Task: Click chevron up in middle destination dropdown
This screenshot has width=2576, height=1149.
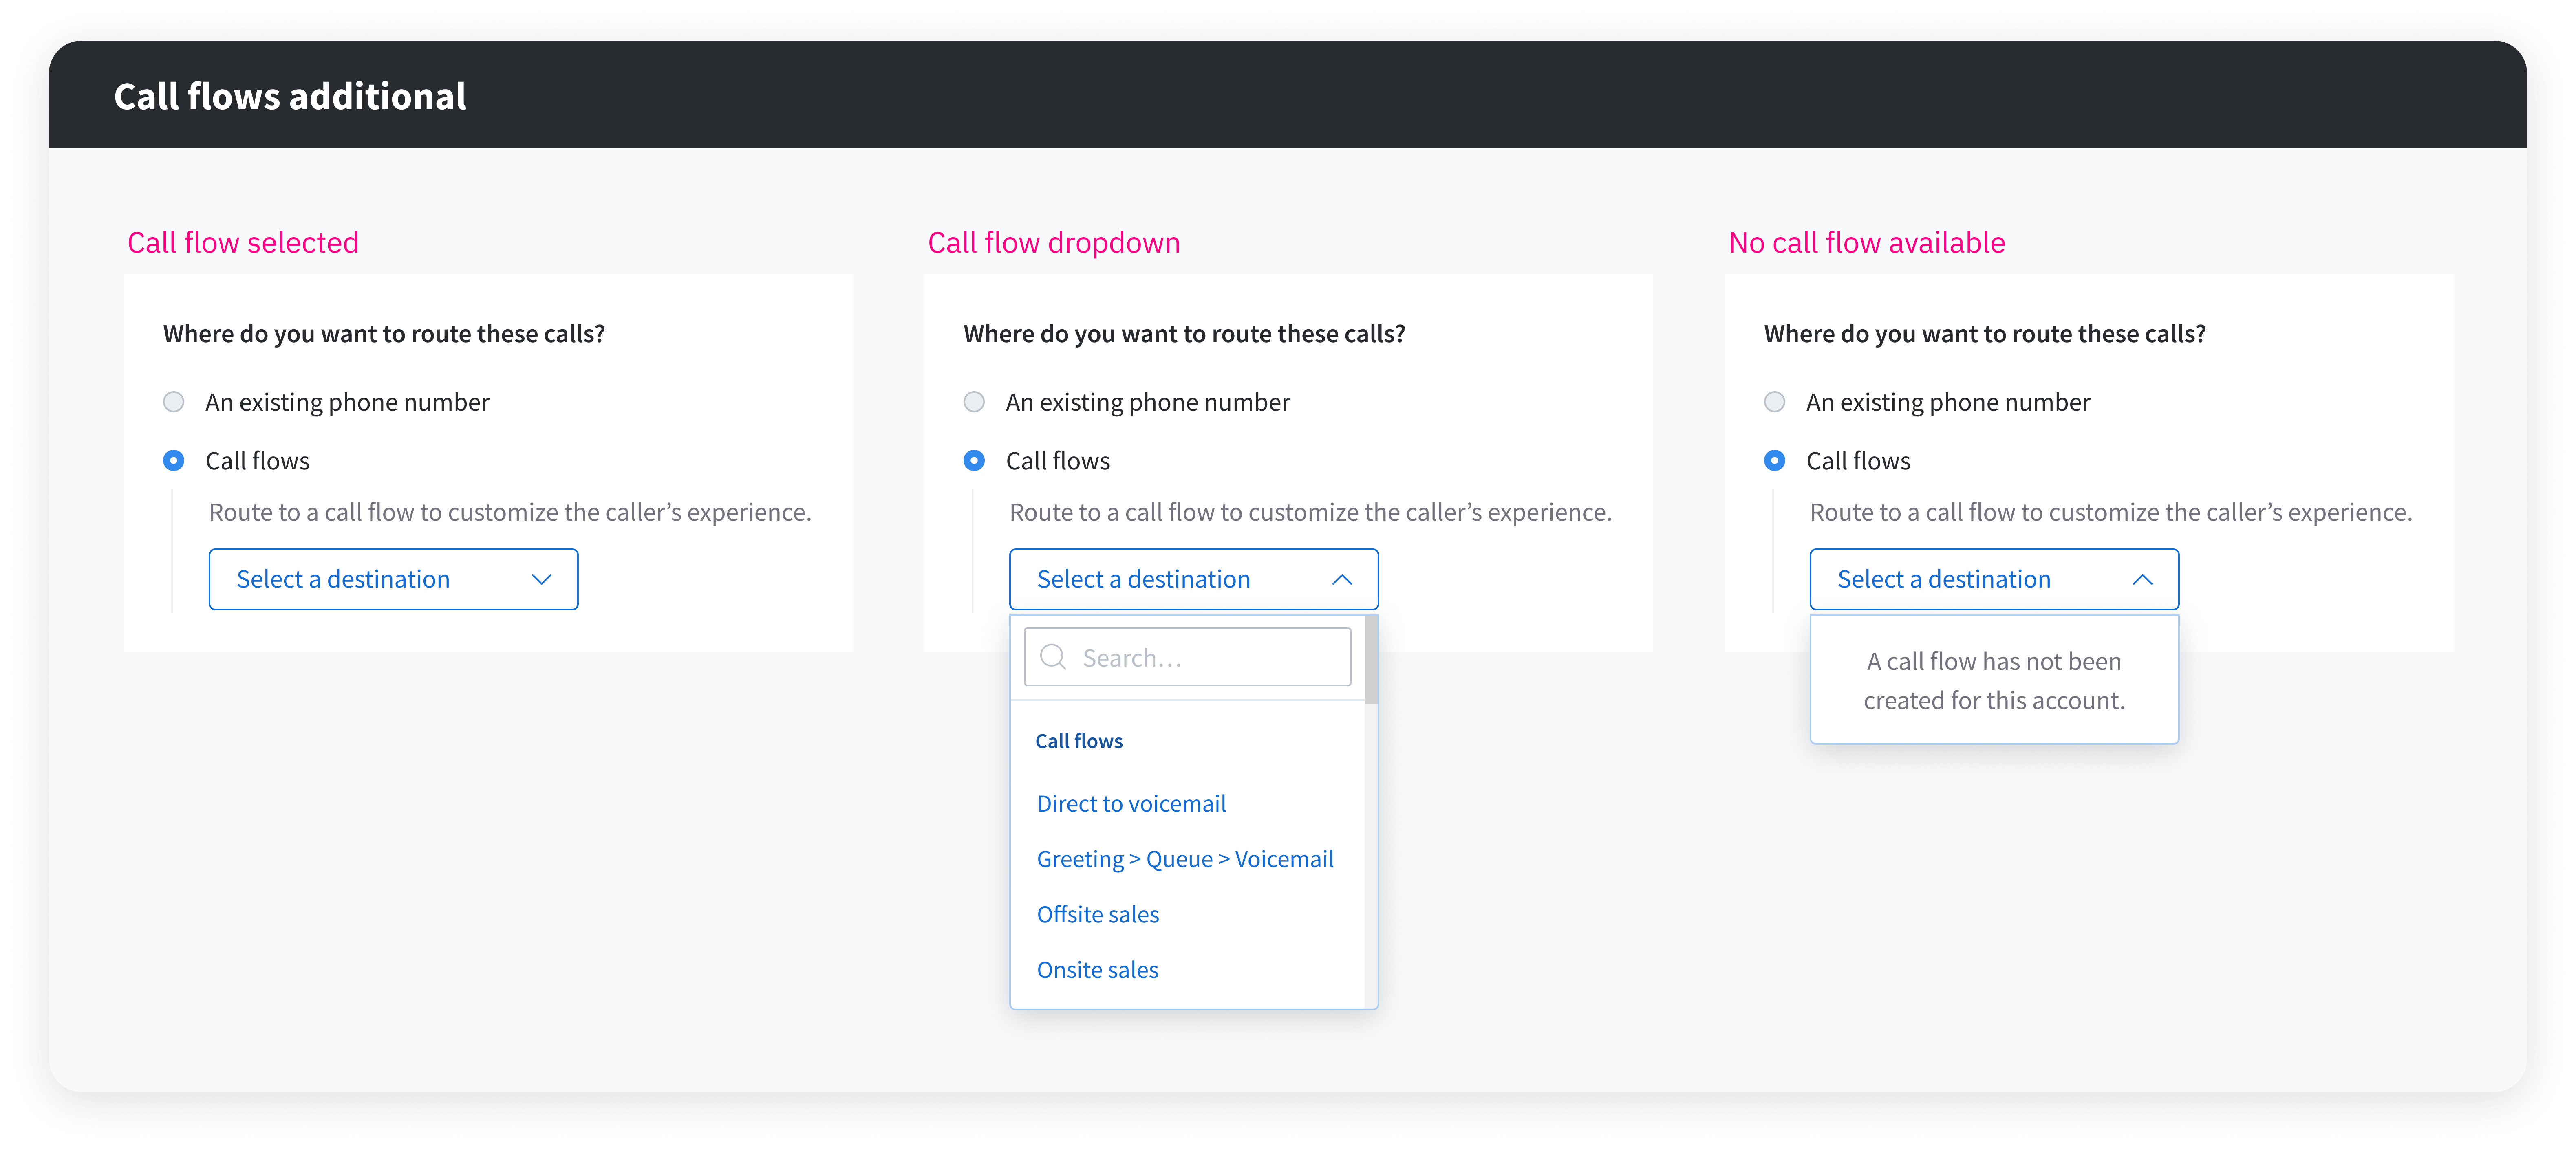Action: (x=1342, y=579)
